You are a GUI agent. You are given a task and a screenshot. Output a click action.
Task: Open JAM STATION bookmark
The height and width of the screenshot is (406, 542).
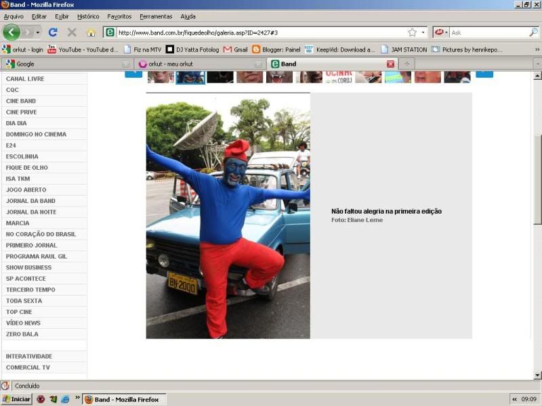pyautogui.click(x=404, y=49)
